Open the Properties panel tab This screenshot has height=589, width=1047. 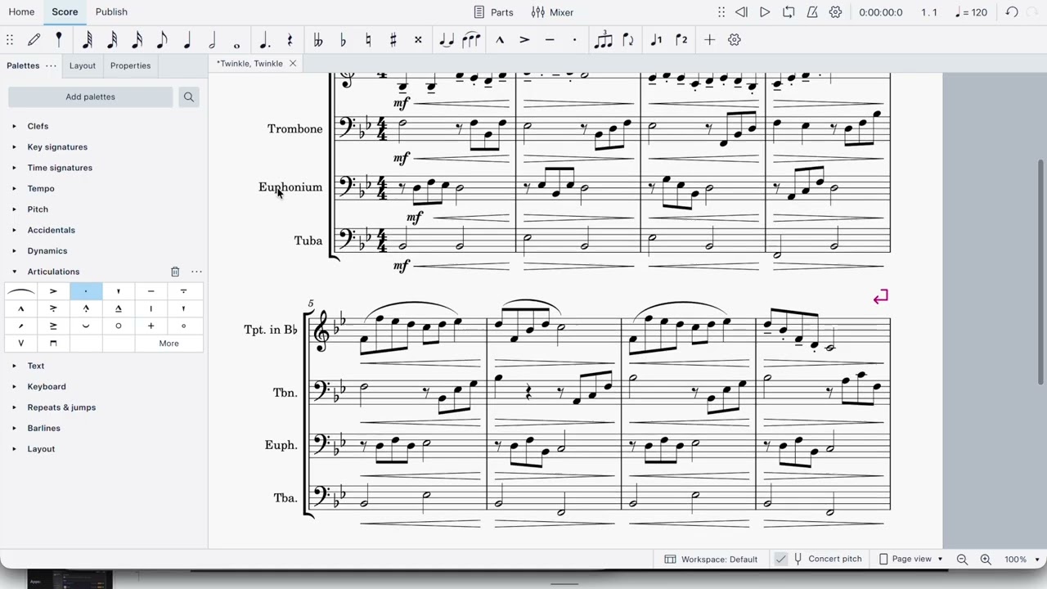130,65
